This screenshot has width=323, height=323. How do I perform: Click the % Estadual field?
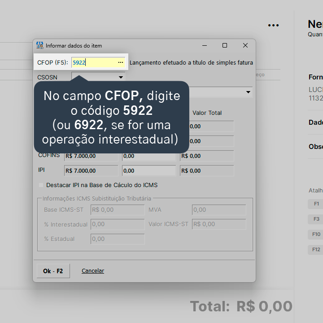[118, 239]
